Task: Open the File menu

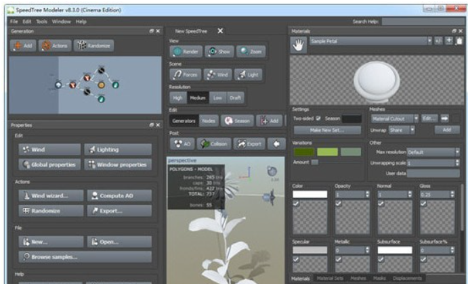Action: [x=14, y=22]
